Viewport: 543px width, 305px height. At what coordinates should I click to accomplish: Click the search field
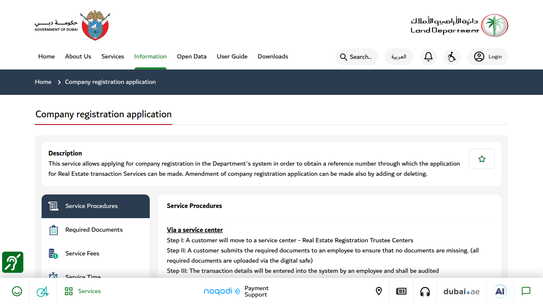coord(357,57)
